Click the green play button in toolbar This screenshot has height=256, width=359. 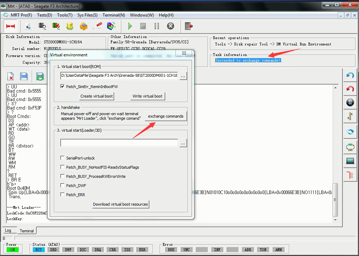click(x=130, y=26)
